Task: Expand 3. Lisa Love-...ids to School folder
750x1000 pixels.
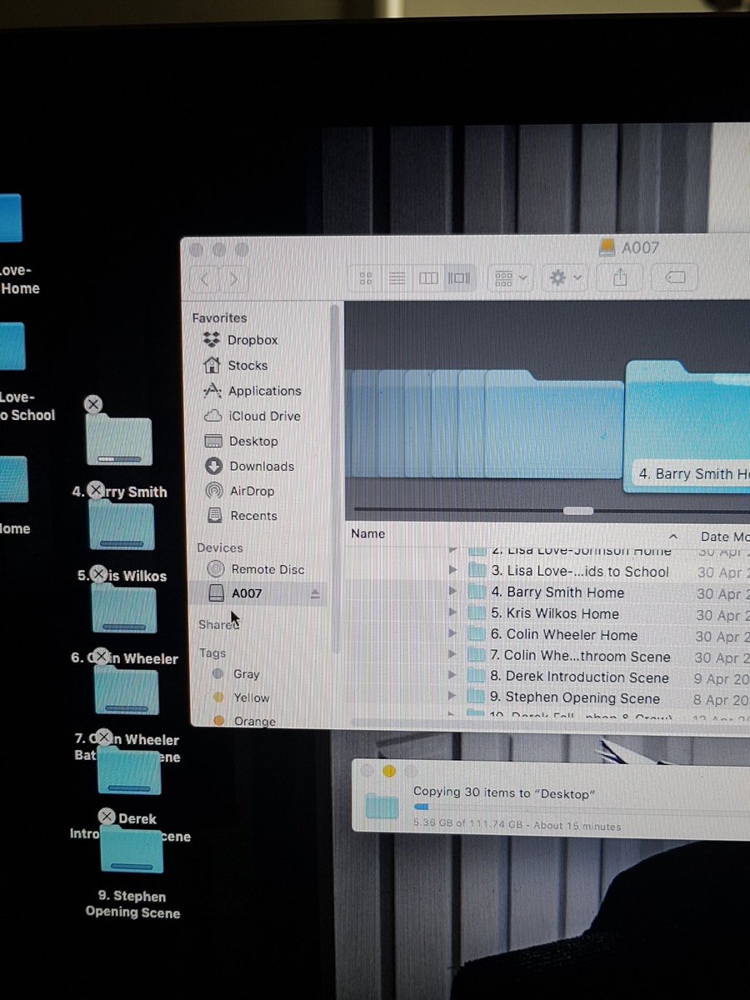Action: click(452, 572)
